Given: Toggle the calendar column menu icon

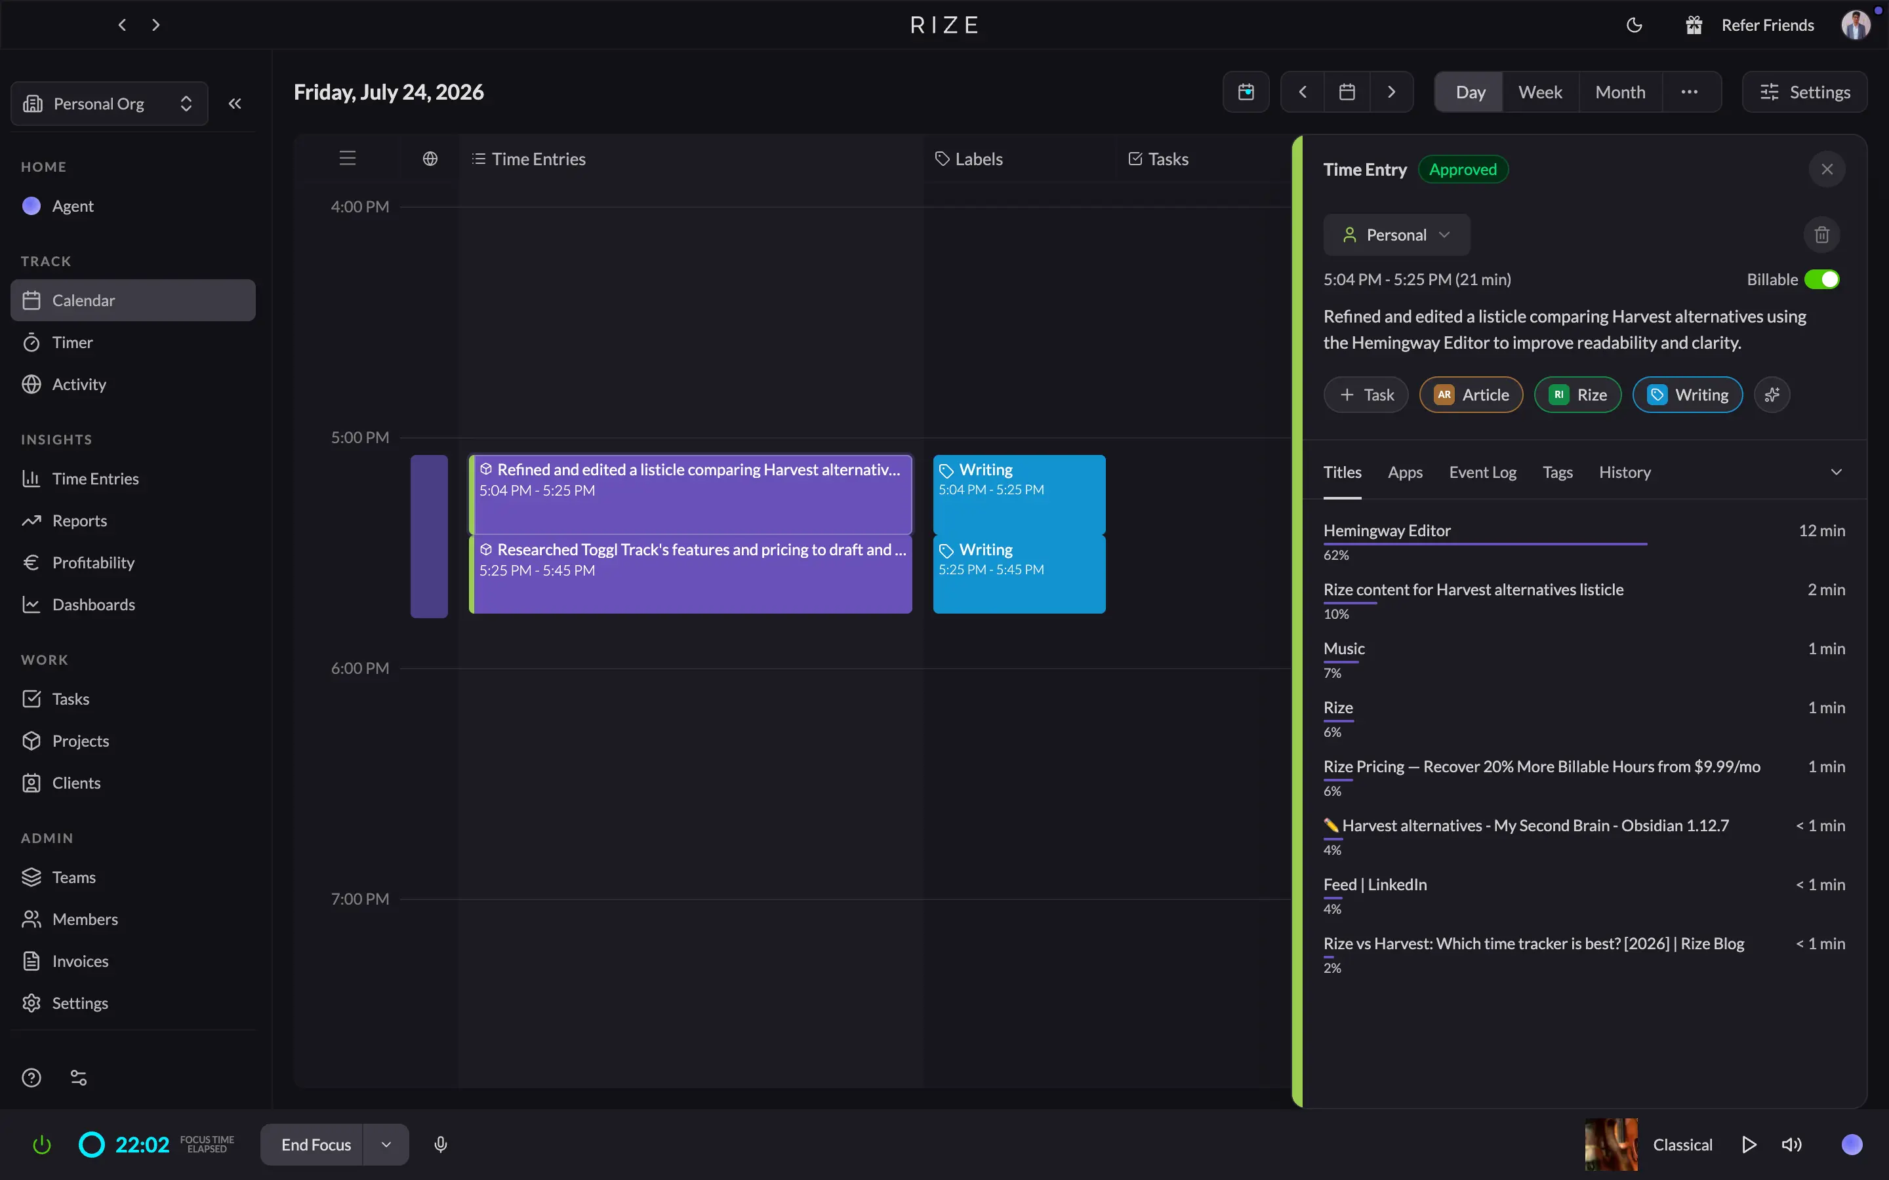Looking at the screenshot, I should (x=348, y=159).
